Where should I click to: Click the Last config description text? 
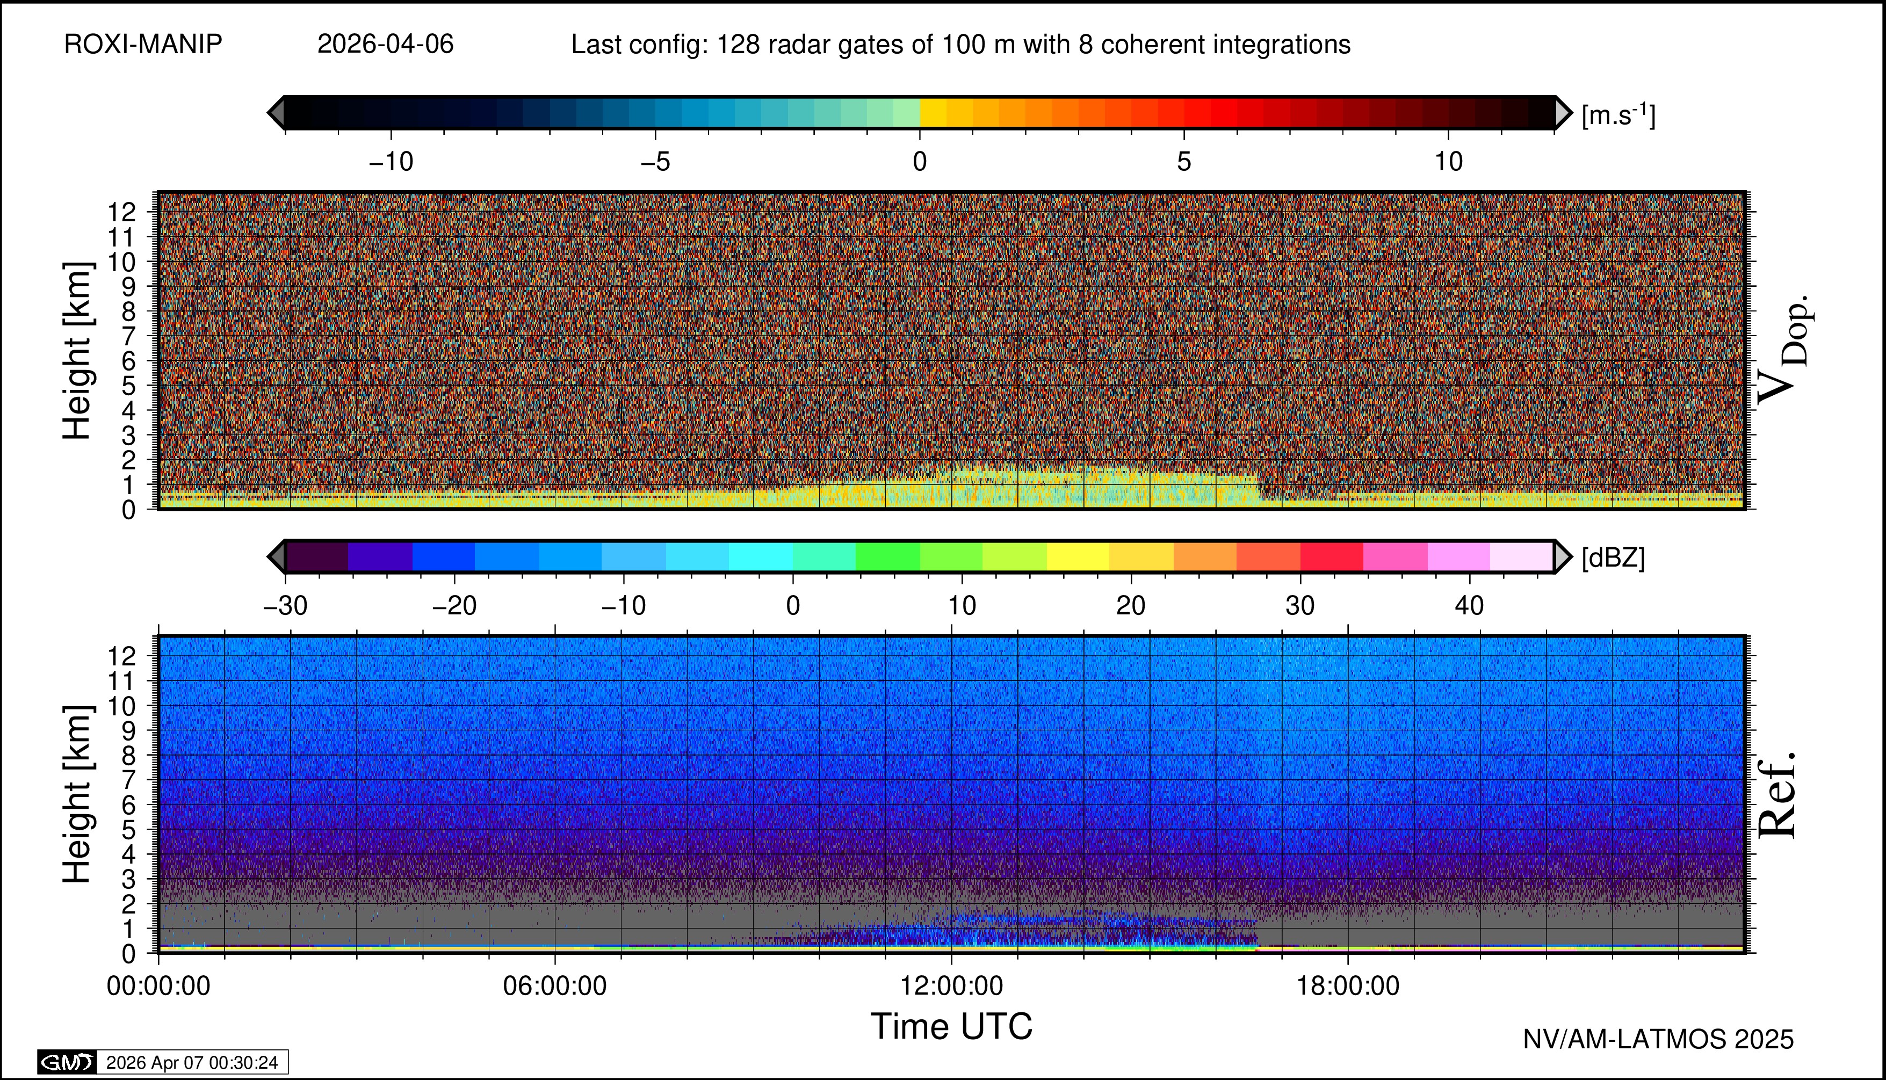960,45
